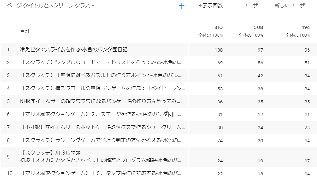
Task: Sort by the 新しいユーザー column header
Action: pos(292,5)
